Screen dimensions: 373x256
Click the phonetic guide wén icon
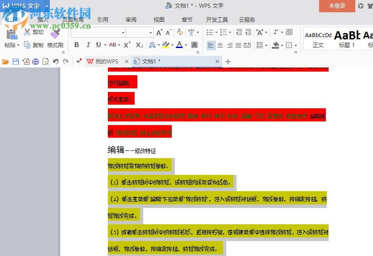pos(191,32)
